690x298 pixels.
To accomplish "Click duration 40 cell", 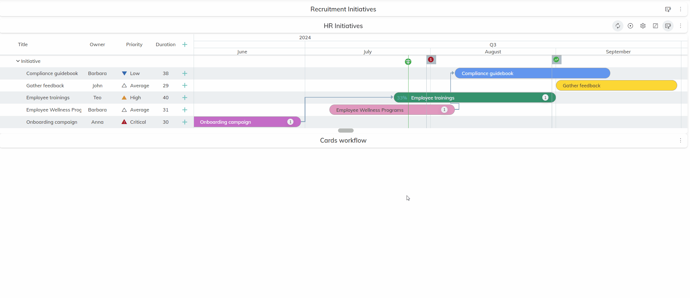I will point(166,98).
